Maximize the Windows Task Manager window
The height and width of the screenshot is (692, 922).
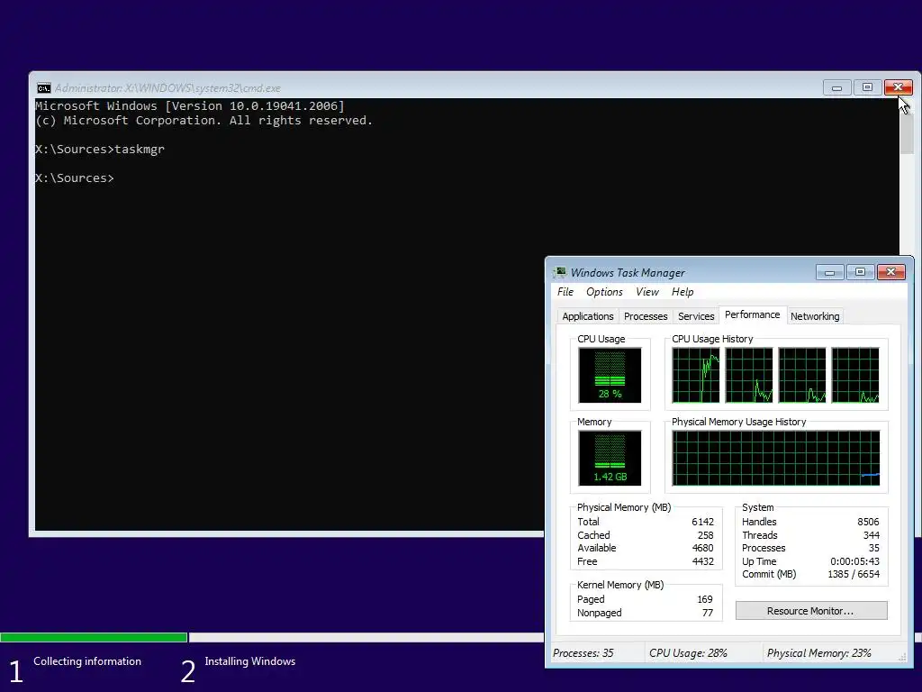click(x=860, y=272)
